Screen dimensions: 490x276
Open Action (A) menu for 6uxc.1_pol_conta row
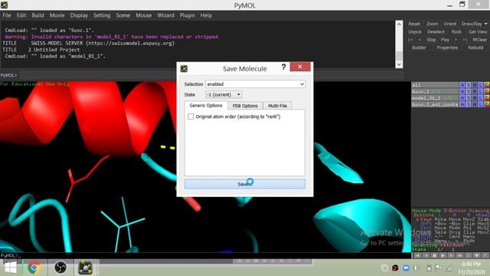[462, 104]
